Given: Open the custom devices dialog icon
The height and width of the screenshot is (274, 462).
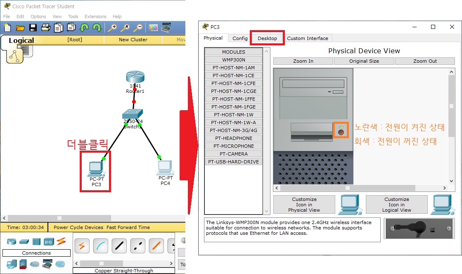Looking at the screenshot, I should [x=166, y=27].
